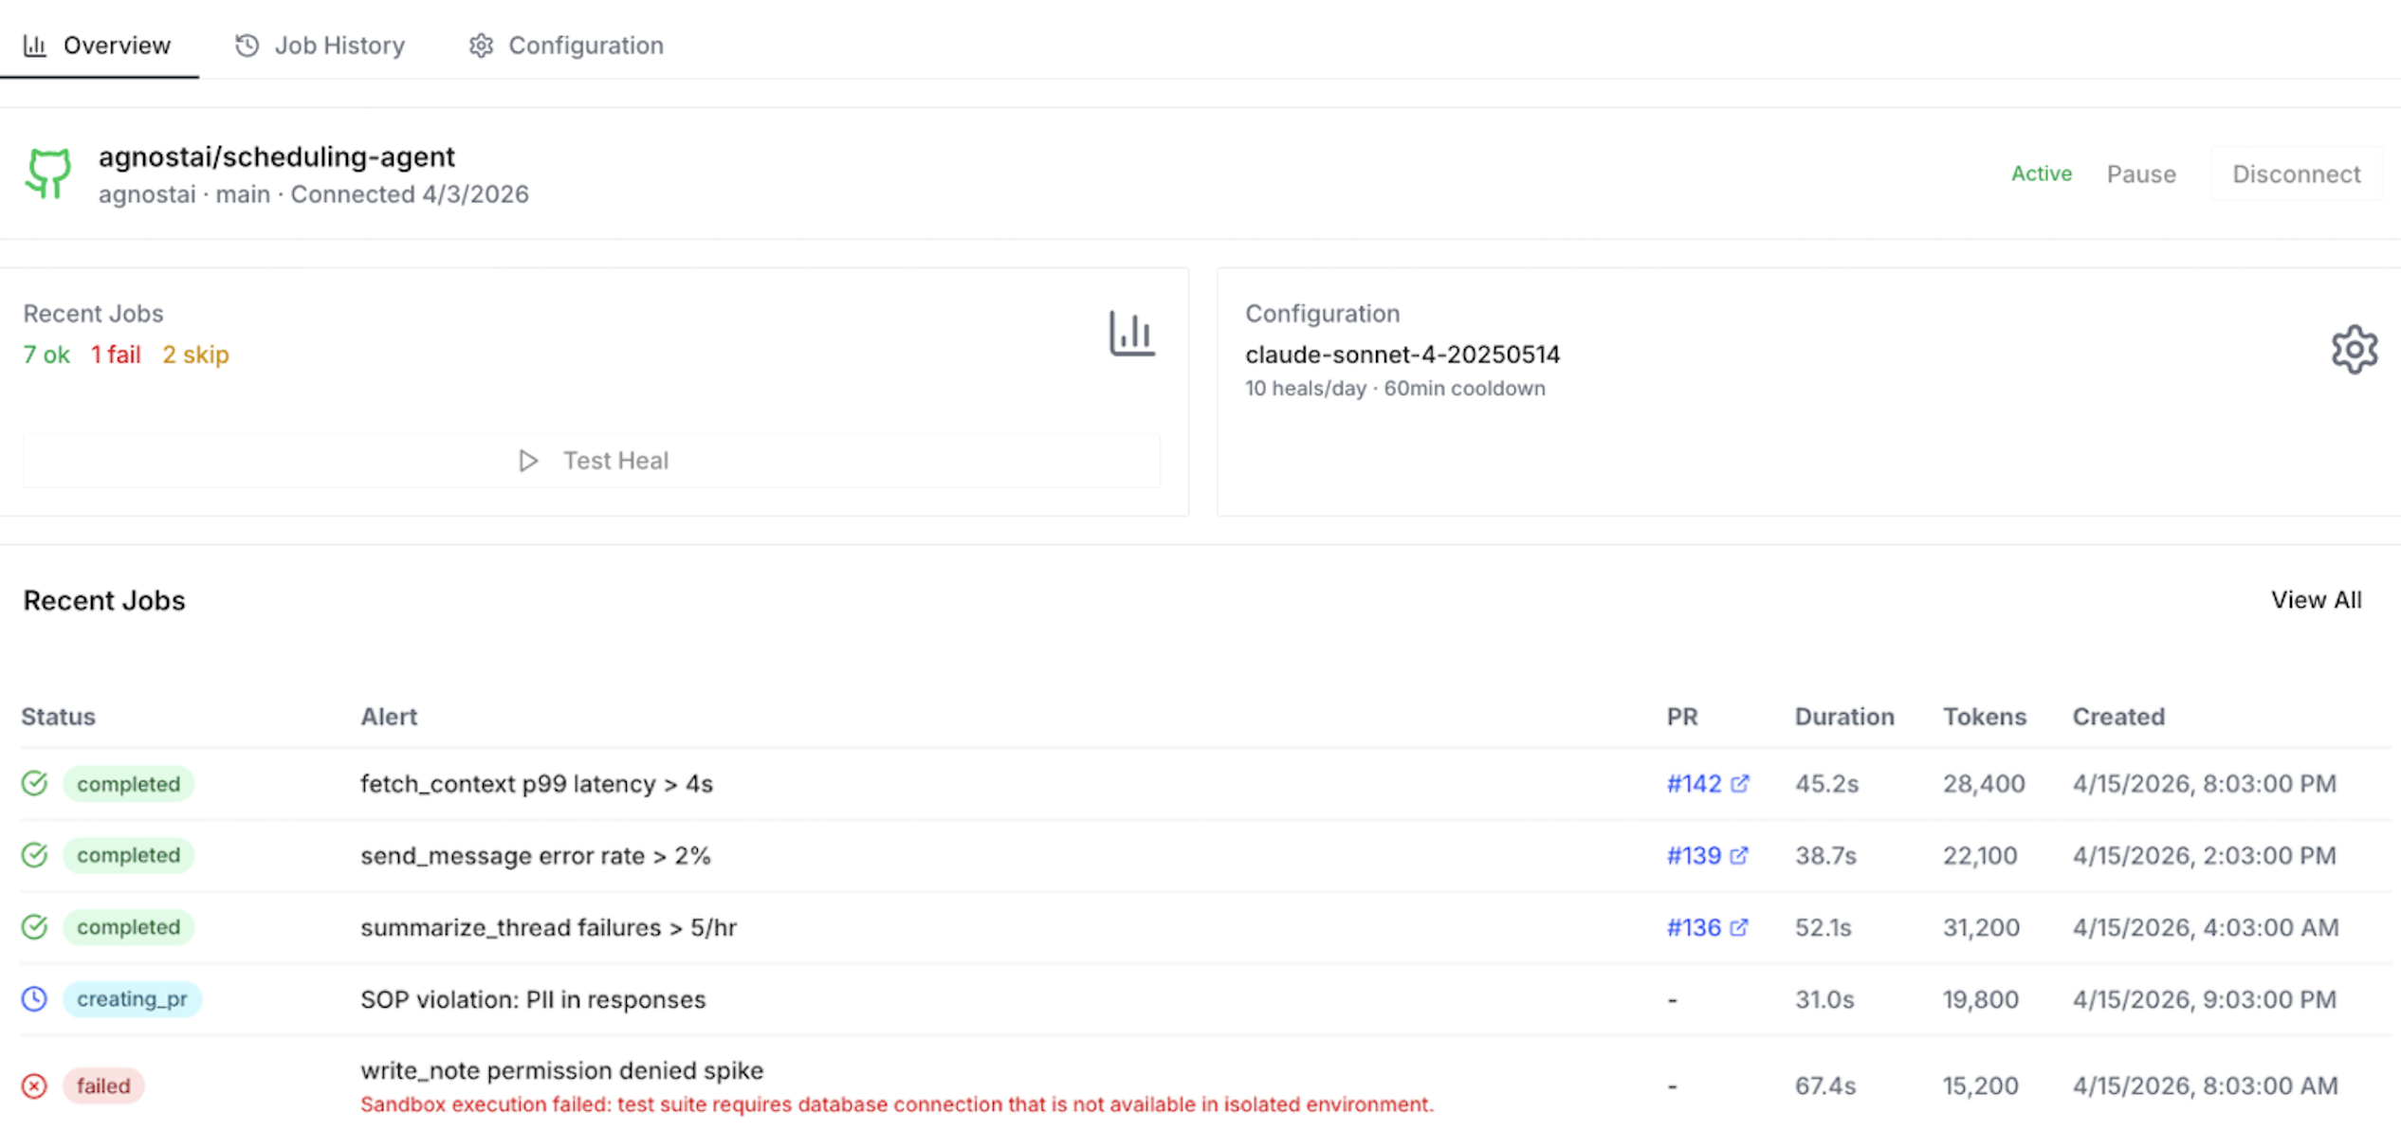Click the GitHub repository icon
This screenshot has height=1130, width=2401.
click(48, 173)
